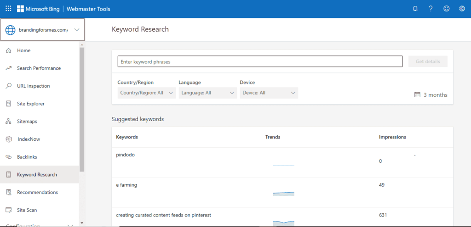Click the sidebar scrollbar thumb

82,110
